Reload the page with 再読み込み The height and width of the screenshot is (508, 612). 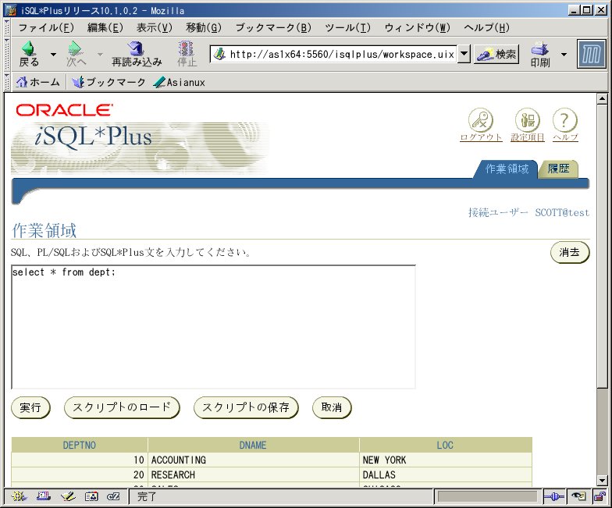[137, 54]
